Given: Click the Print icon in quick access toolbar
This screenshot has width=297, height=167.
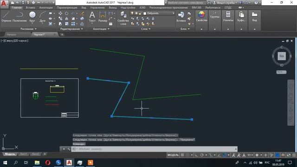Looking at the screenshot, I should (x=33, y=3).
